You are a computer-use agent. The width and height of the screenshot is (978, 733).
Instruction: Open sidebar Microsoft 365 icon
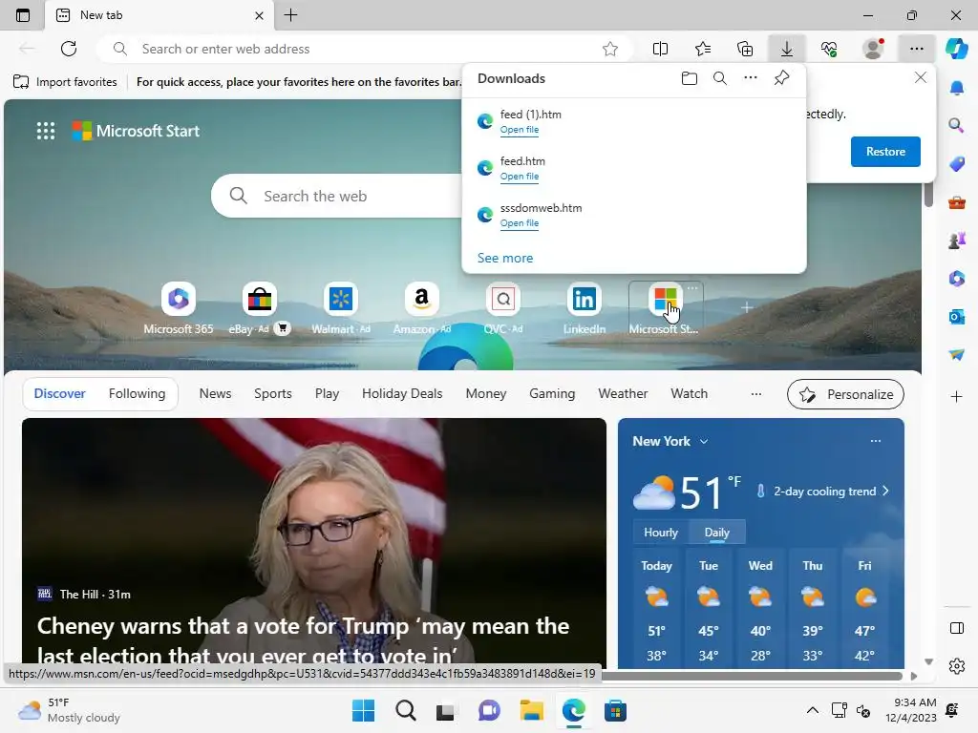(956, 279)
